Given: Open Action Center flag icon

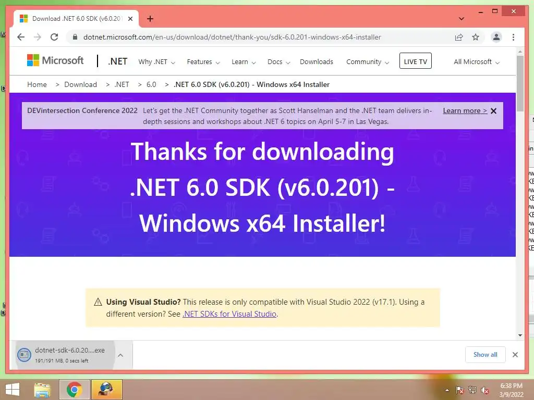Looking at the screenshot, I should pos(460,390).
